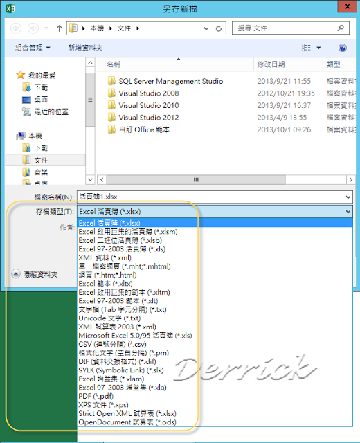
Task: Select 文件 in navigation pane
Action: [x=45, y=160]
